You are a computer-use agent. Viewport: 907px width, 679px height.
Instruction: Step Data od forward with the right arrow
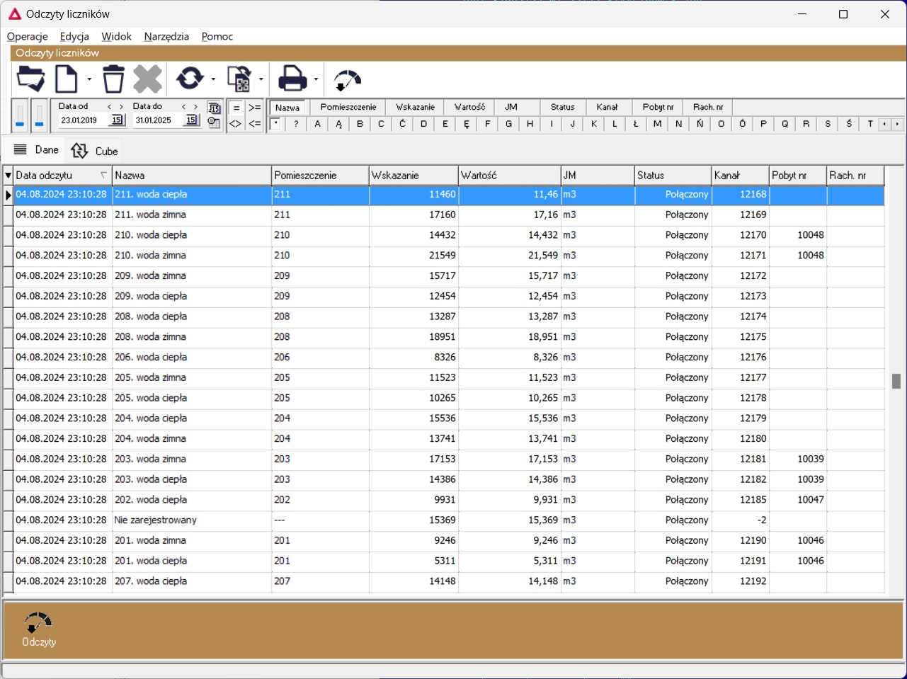(122, 107)
